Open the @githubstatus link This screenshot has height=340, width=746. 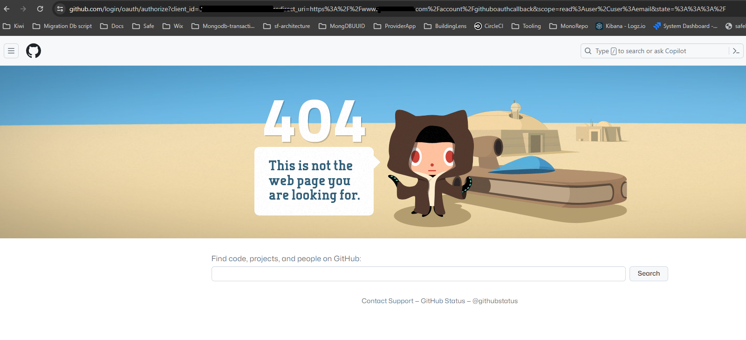tap(495, 301)
